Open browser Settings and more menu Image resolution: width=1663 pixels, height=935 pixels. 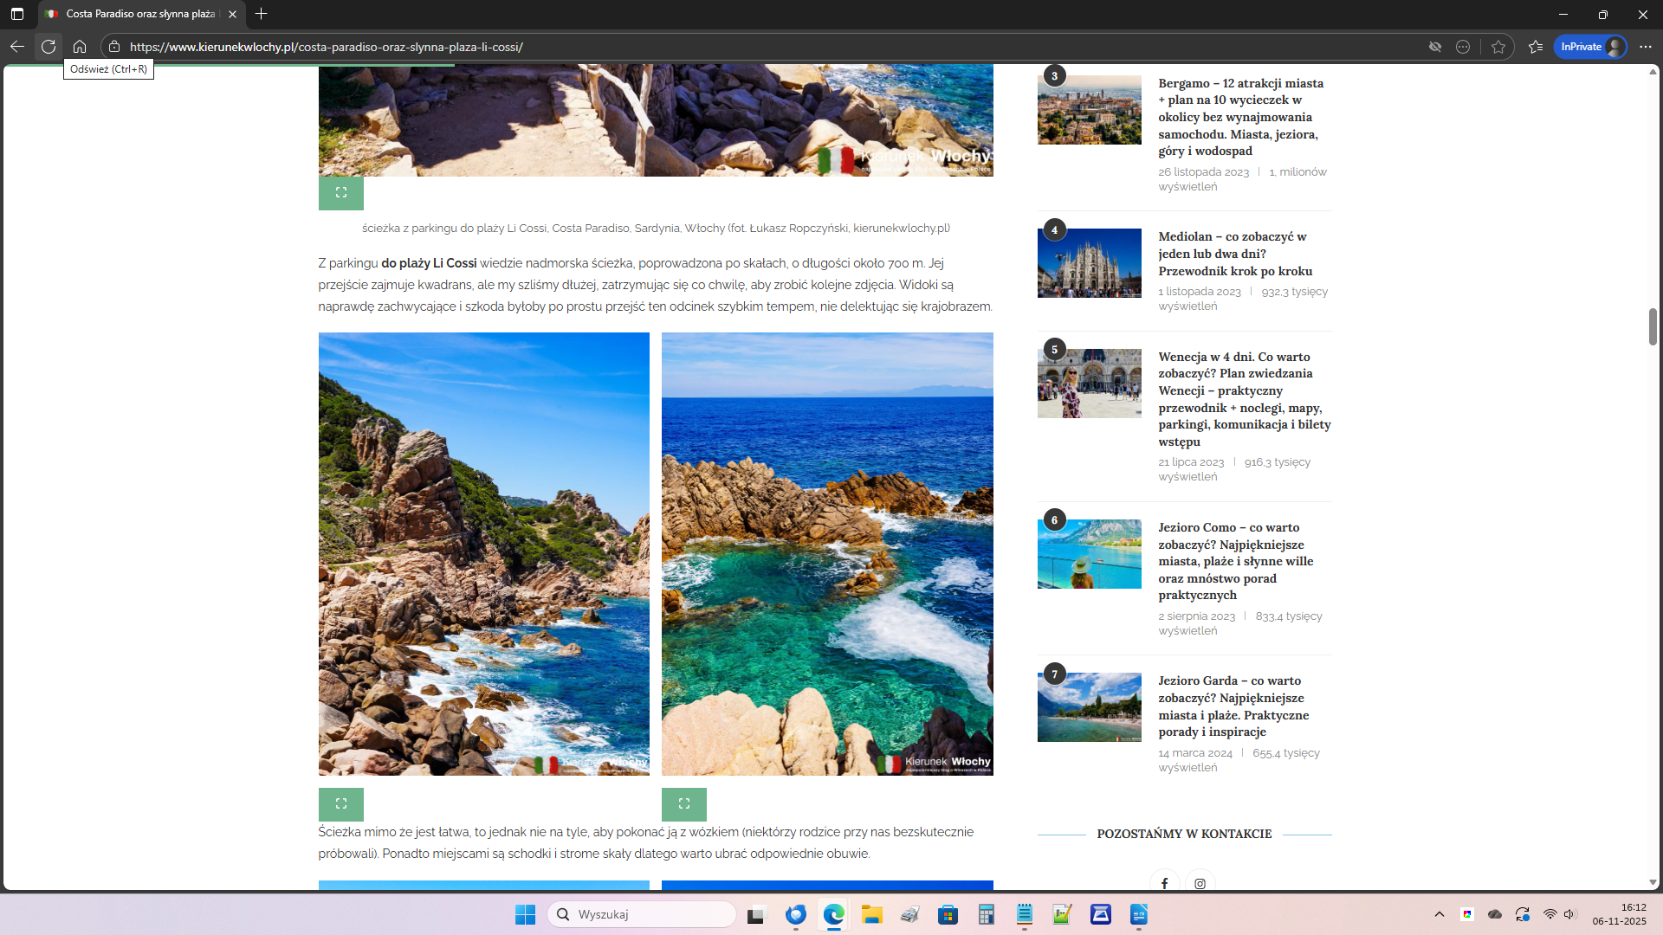point(1646,47)
